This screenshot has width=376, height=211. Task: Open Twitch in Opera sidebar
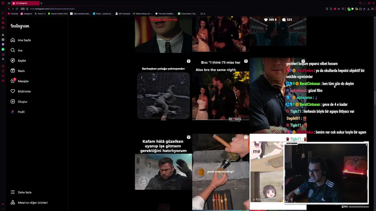(3, 44)
